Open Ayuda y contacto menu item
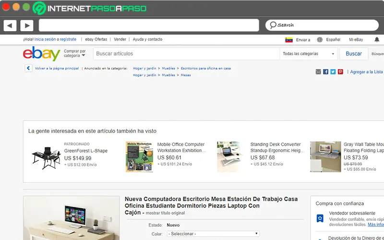Screen dimensions: 384x240 click(147, 39)
